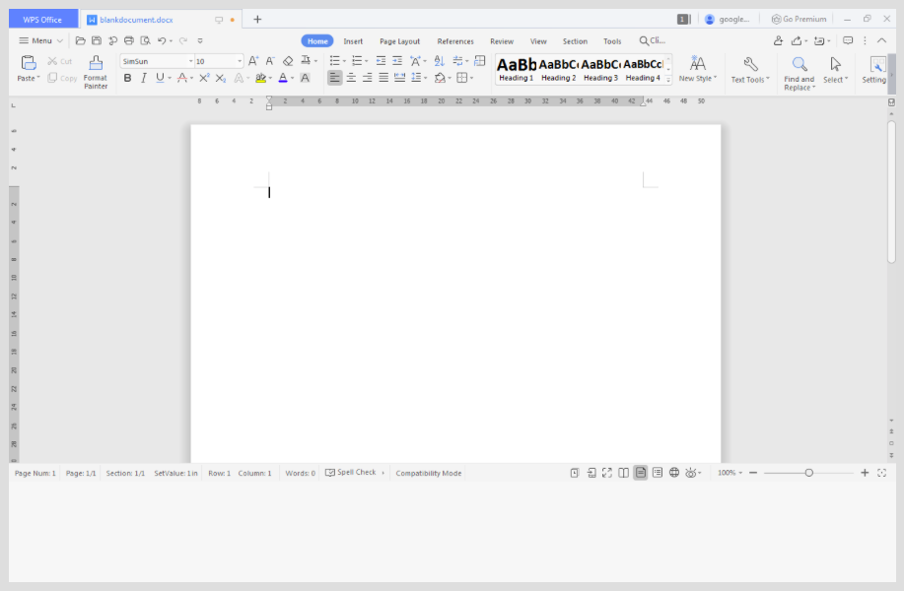Viewport: 904px width, 591px height.
Task: Switch to web layout view icon
Action: [674, 473]
